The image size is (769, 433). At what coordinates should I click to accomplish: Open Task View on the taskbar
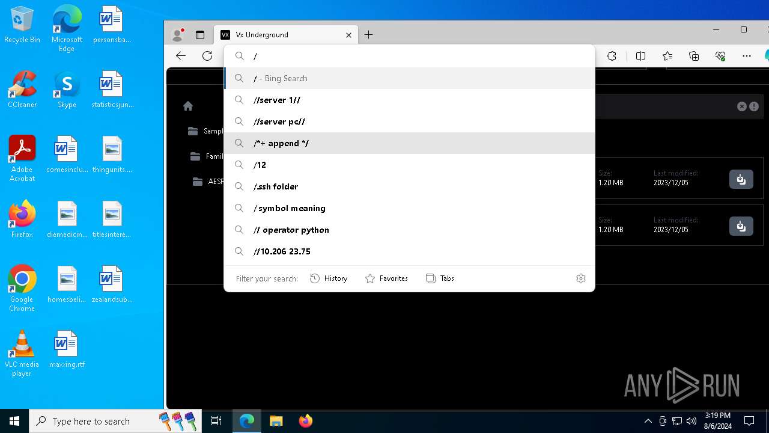coord(216,421)
